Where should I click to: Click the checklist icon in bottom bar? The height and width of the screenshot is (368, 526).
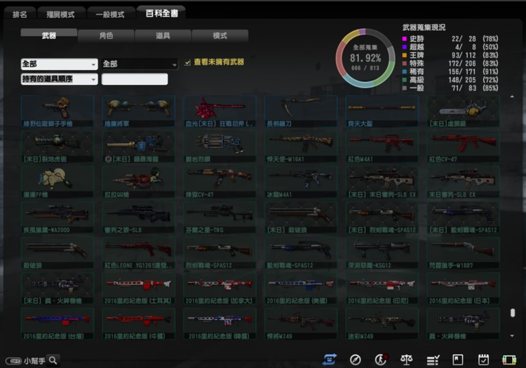tap(433, 360)
